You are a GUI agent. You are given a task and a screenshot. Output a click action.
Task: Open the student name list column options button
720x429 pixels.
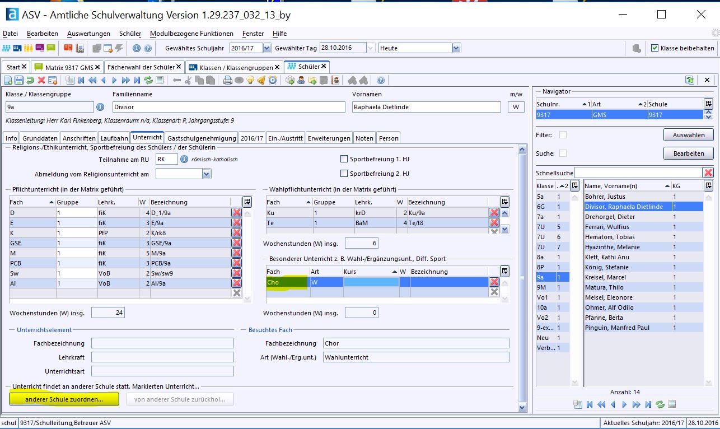(709, 185)
